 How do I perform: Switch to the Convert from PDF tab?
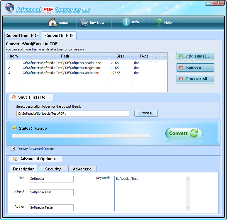coord(22,35)
